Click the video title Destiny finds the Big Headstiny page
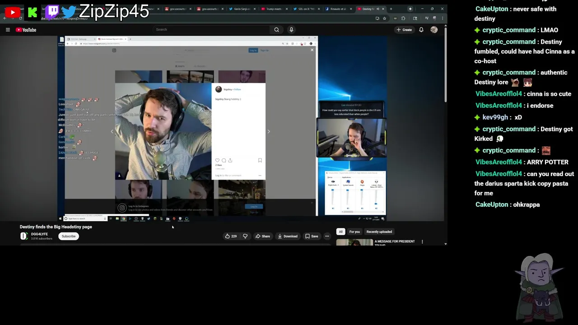This screenshot has height=325, width=578. [56, 227]
